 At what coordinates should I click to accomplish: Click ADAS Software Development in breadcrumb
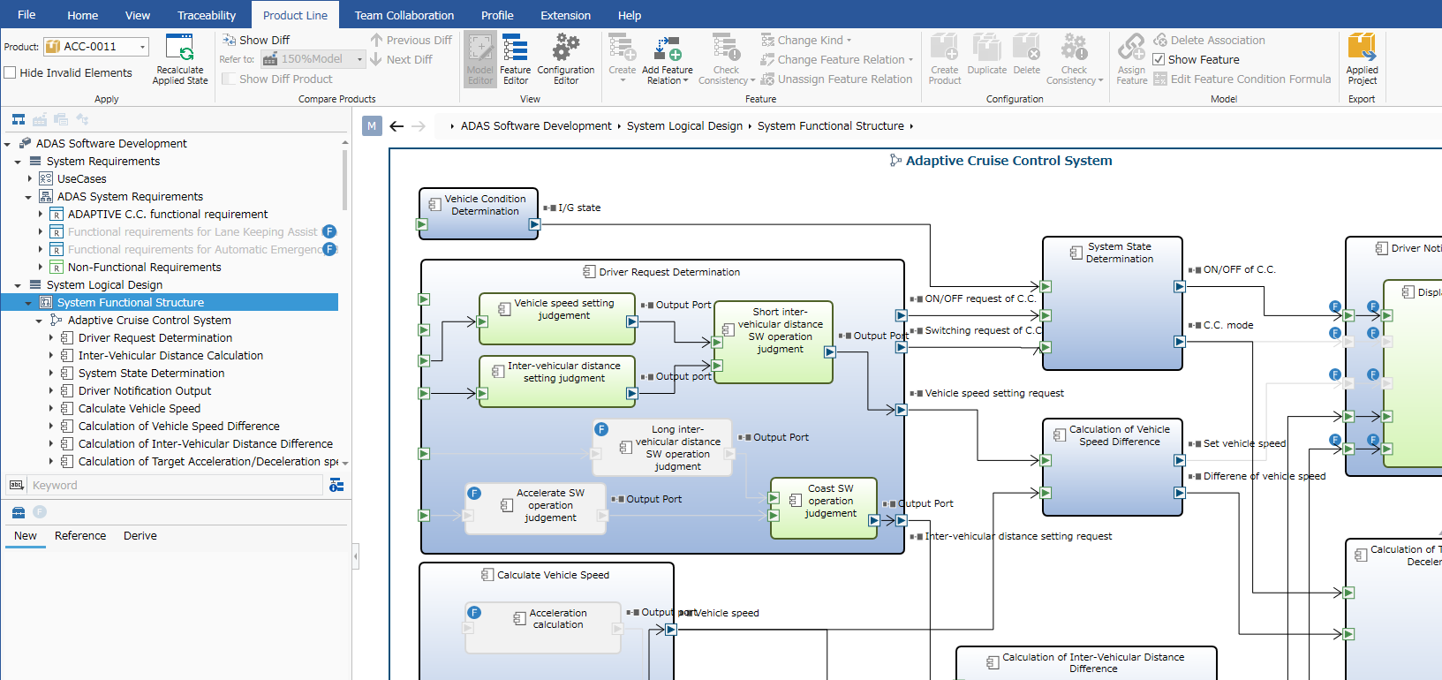pos(536,126)
